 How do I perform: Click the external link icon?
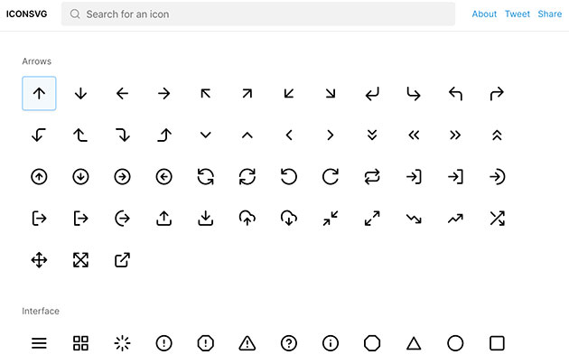pos(122,260)
